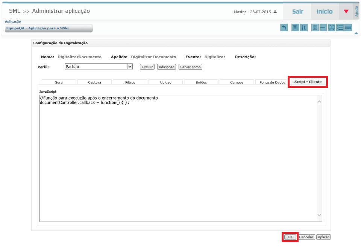Screen dimensions: 361x247
Task: Click the two linked documents toolbar icon
Action: (331, 27)
